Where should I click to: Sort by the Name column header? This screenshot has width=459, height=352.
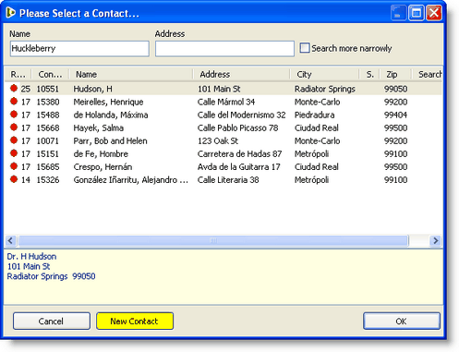pos(131,74)
